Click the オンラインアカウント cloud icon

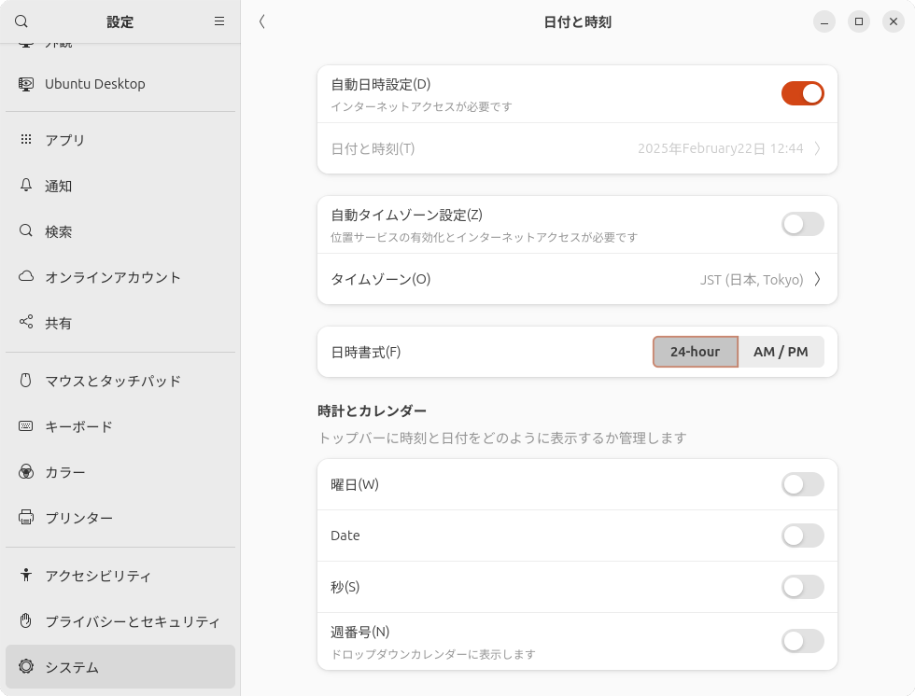pyautogui.click(x=26, y=277)
